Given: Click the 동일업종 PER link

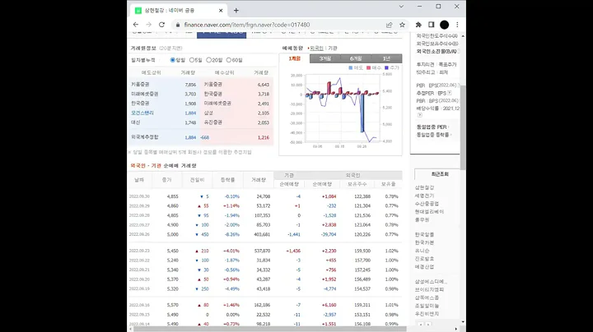Looking at the screenshot, I should point(432,127).
